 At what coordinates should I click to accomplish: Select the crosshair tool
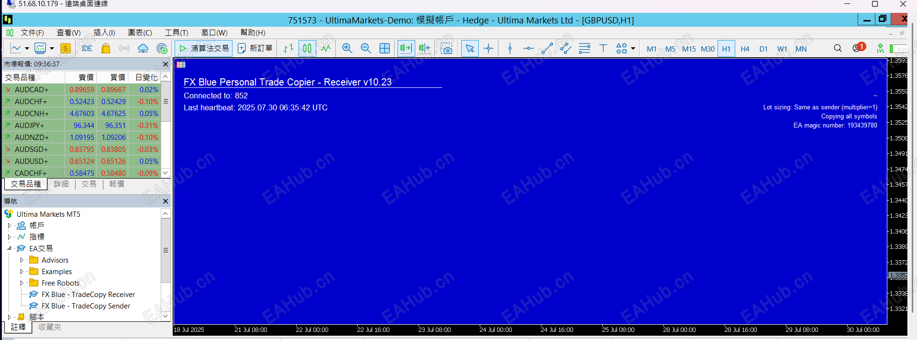point(488,48)
